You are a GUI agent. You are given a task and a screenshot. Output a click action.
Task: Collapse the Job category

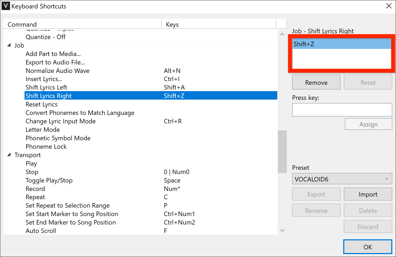click(9, 45)
